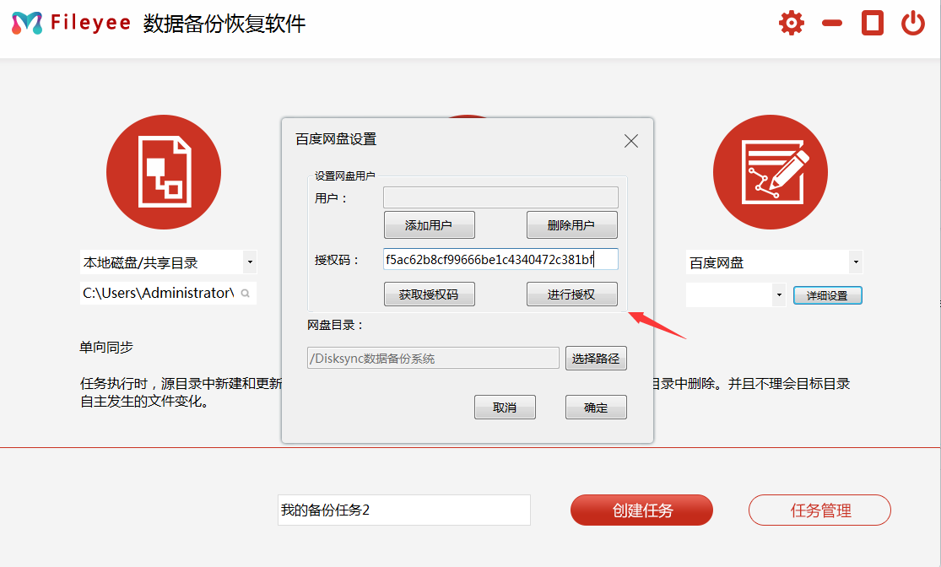This screenshot has width=941, height=567.
Task: Click the power icon in the title bar
Action: pos(912,23)
